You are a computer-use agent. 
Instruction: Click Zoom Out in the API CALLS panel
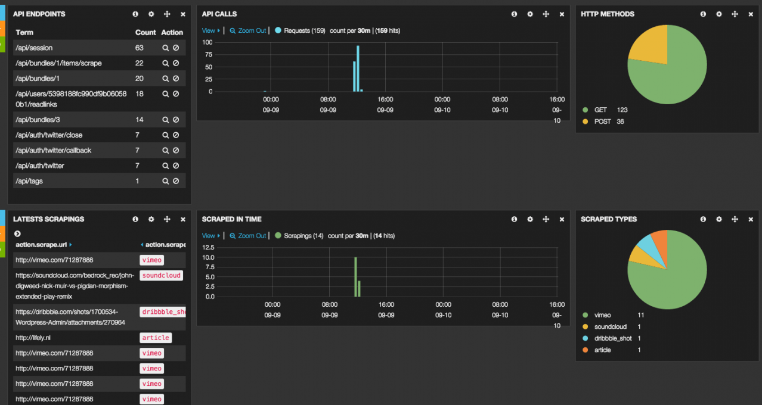pyautogui.click(x=248, y=30)
